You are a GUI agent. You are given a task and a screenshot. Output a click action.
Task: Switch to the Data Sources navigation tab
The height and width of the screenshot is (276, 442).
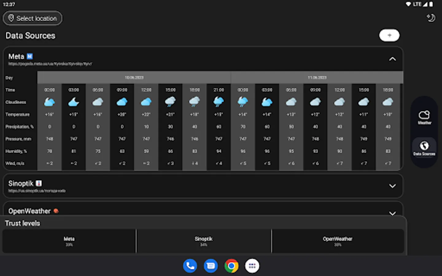[424, 148]
